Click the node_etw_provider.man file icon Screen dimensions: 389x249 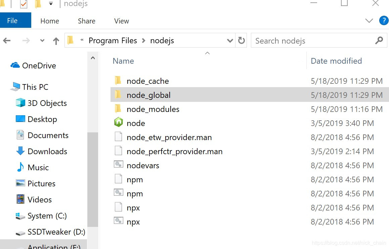pos(119,137)
